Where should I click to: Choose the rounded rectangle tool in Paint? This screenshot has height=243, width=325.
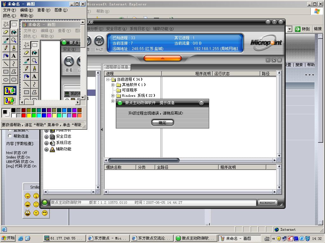pyautogui.click(x=14, y=79)
